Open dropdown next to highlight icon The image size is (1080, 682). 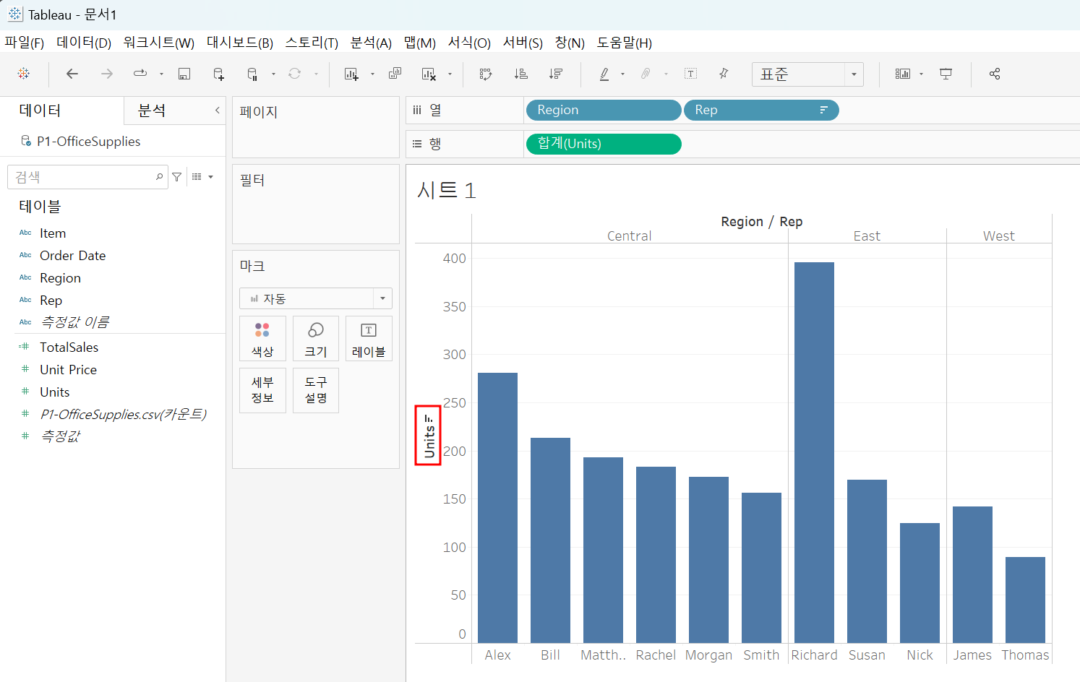point(622,74)
